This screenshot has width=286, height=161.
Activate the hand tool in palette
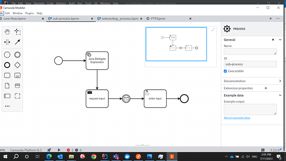(7, 32)
